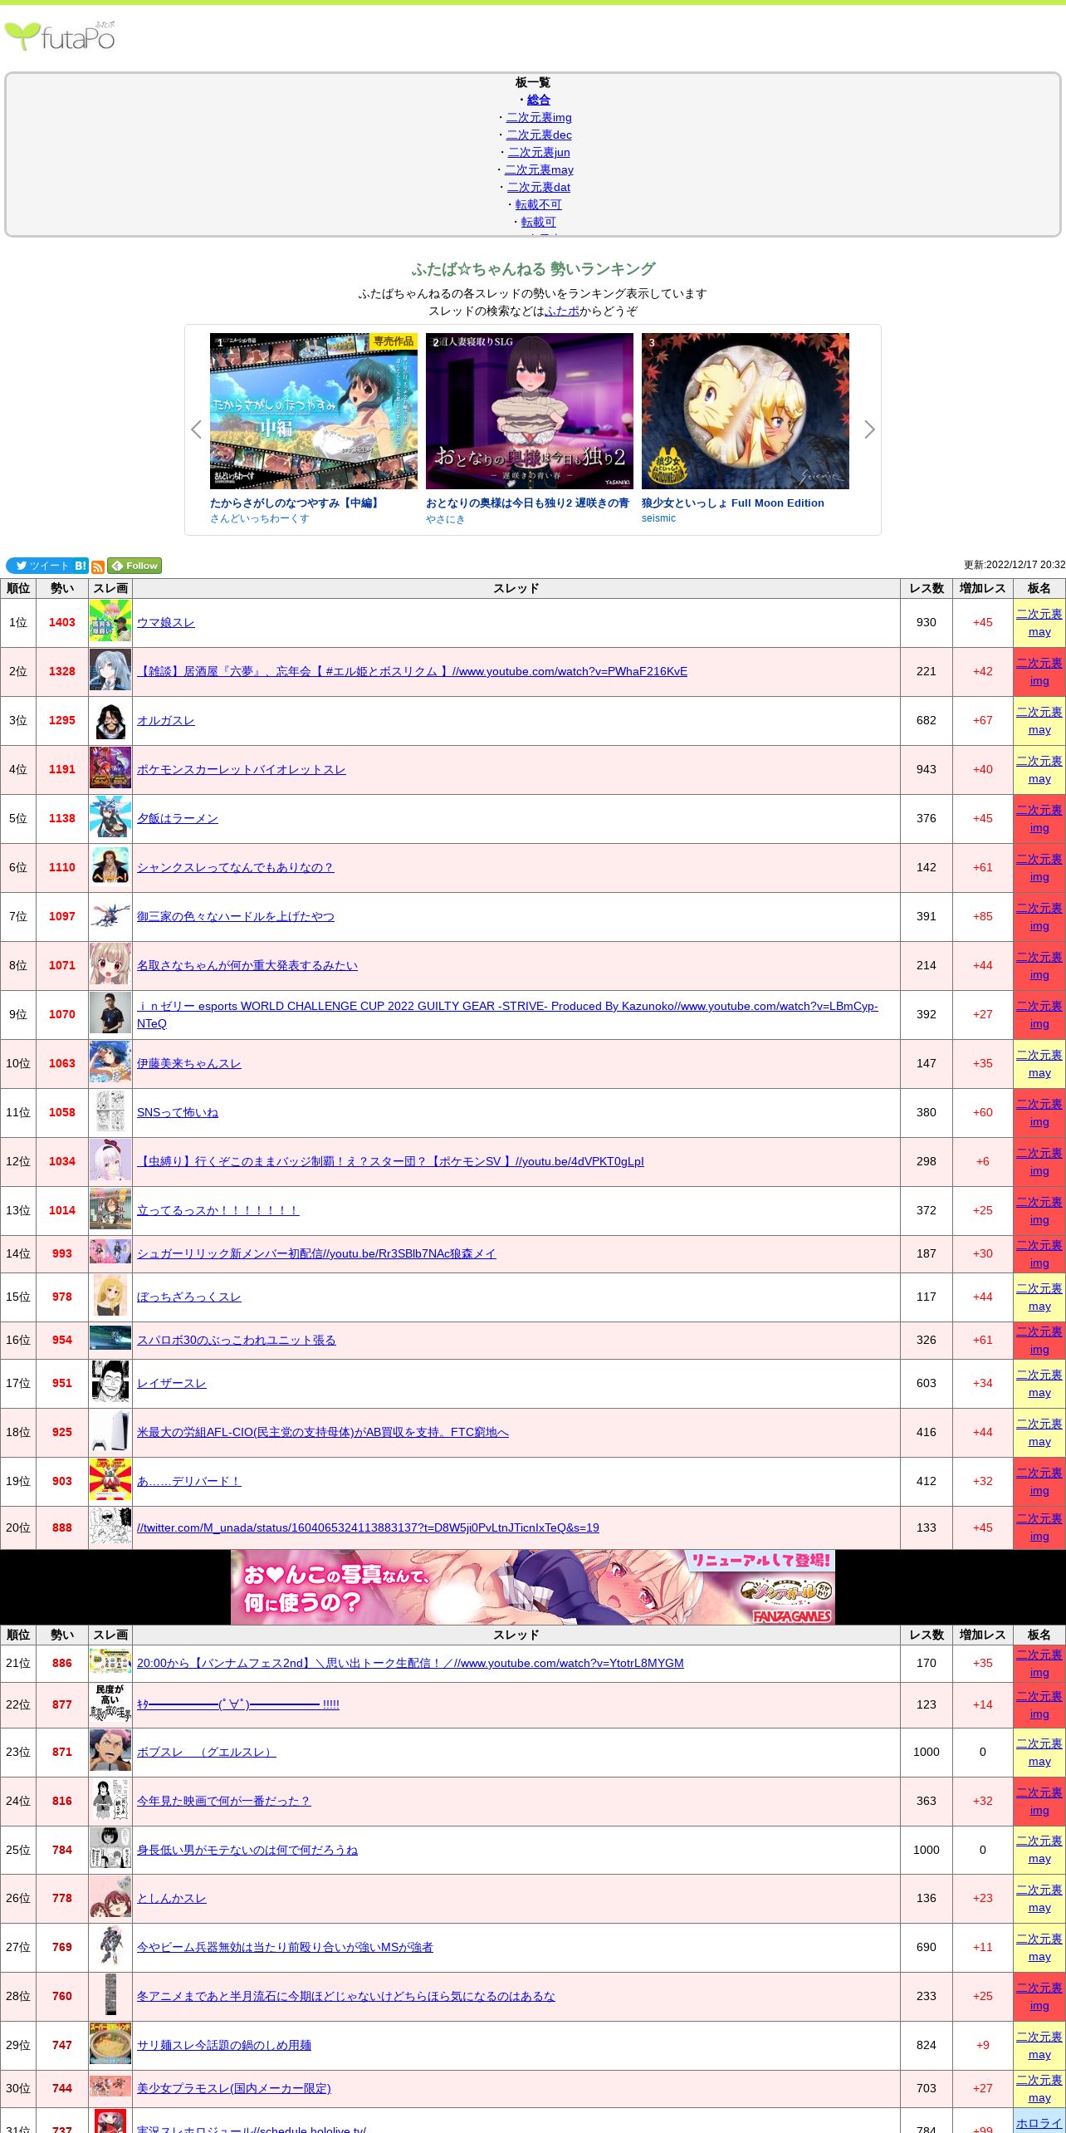
Task: Open the 夕飯はラーメン thread
Action: [178, 818]
